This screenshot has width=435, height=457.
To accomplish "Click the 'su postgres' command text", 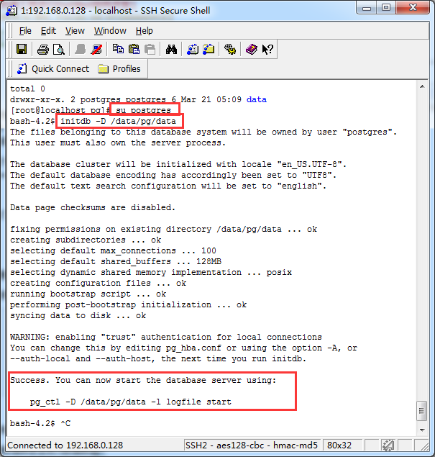I will tap(143, 110).
